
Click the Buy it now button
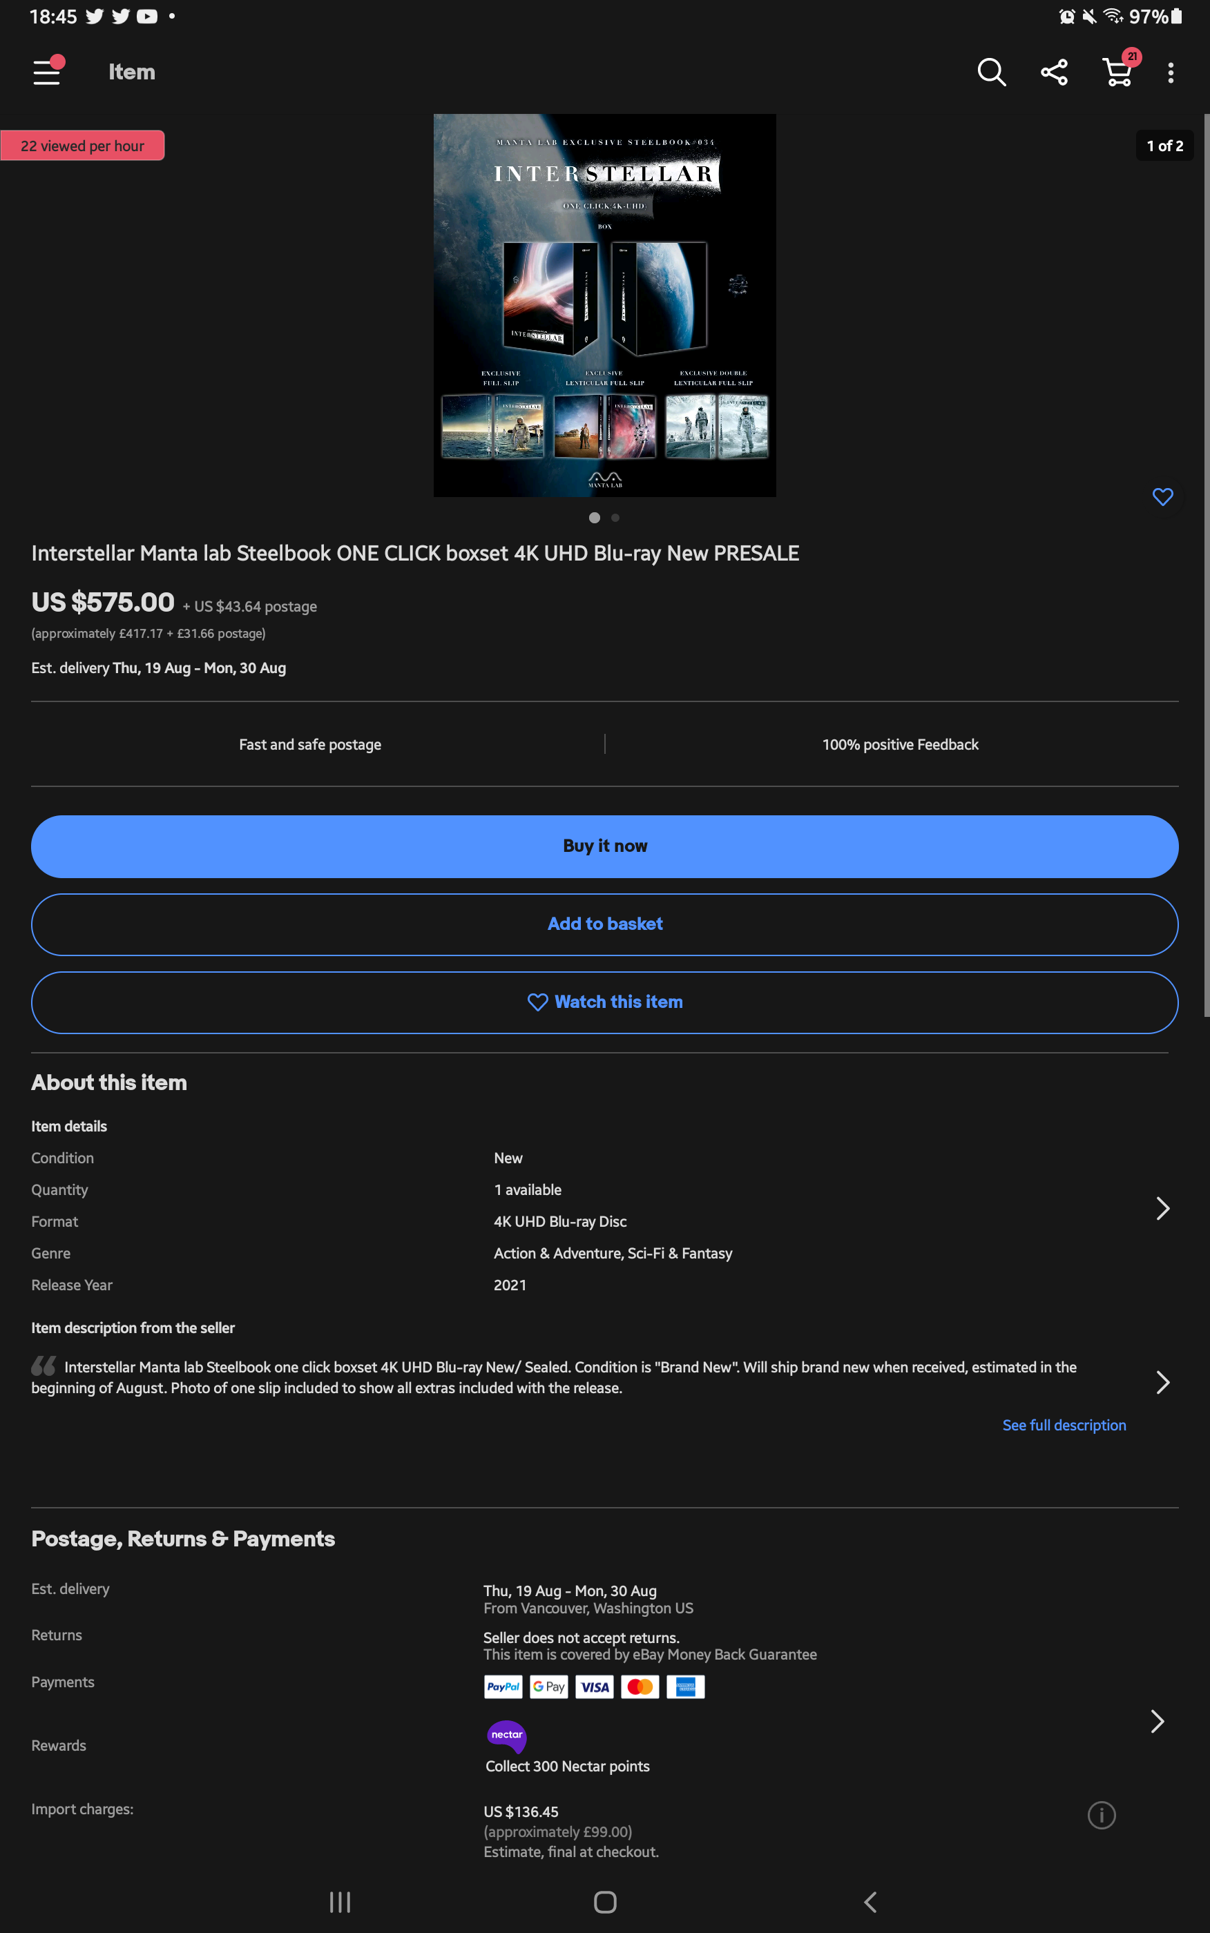pyautogui.click(x=604, y=846)
